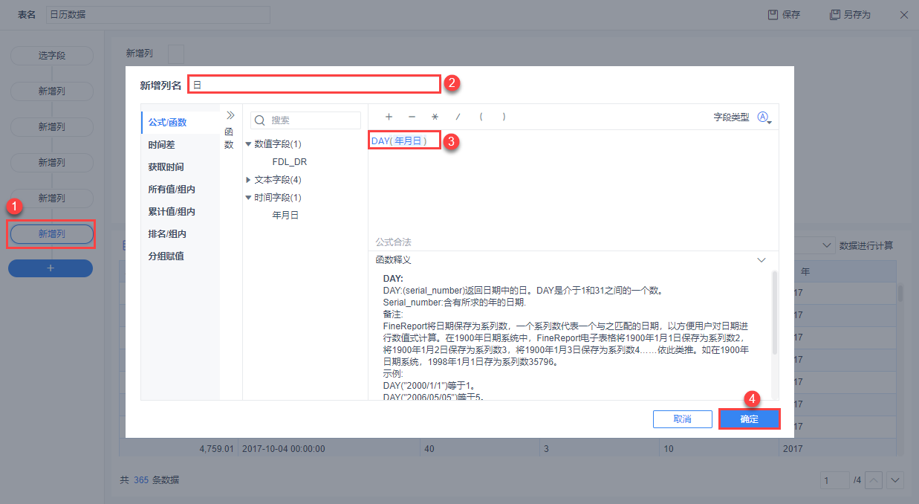Close the table editor window
919x504 pixels.
[903, 15]
